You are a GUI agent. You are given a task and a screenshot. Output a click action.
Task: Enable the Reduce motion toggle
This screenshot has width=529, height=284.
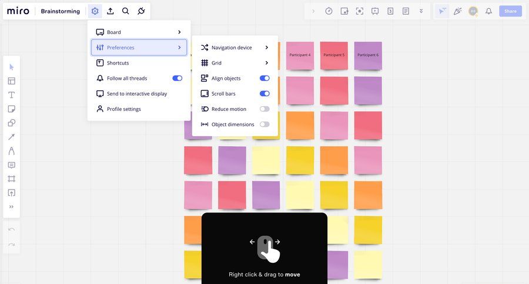click(264, 109)
